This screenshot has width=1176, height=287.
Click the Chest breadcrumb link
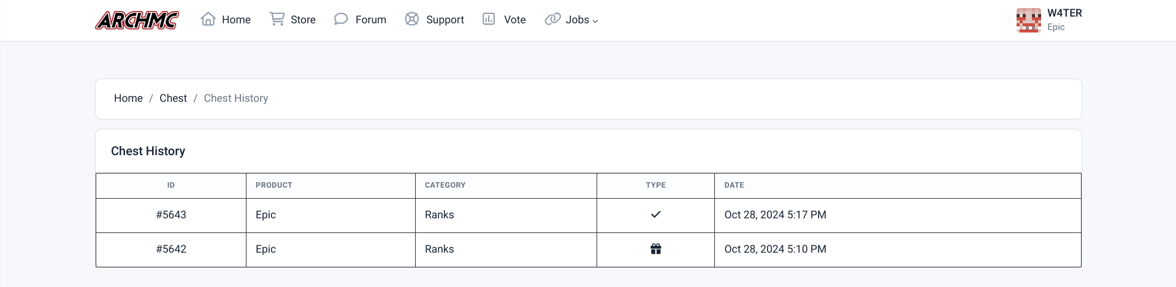[x=173, y=98]
